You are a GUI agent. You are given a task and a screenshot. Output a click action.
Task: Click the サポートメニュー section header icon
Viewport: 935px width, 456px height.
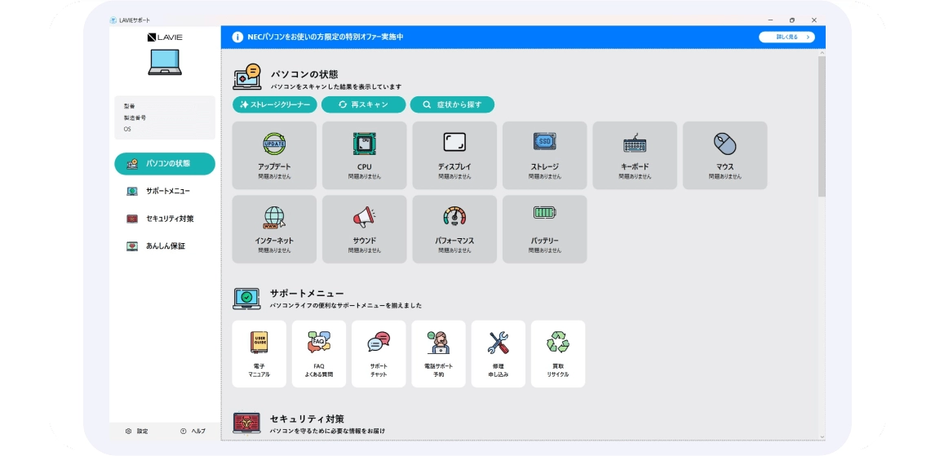(246, 299)
